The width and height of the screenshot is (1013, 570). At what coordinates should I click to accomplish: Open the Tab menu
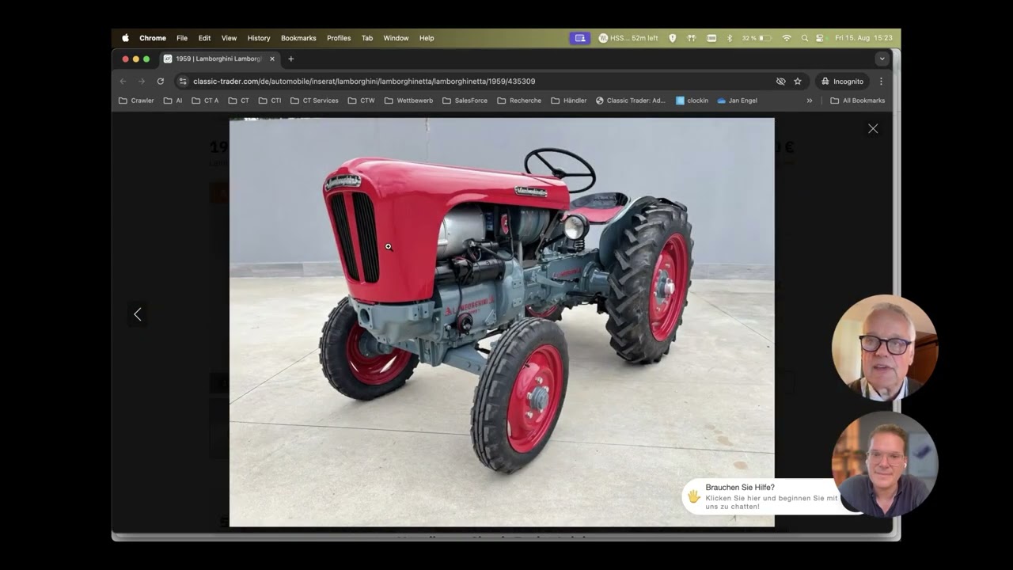click(367, 38)
